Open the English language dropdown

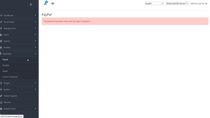[x=154, y=4]
